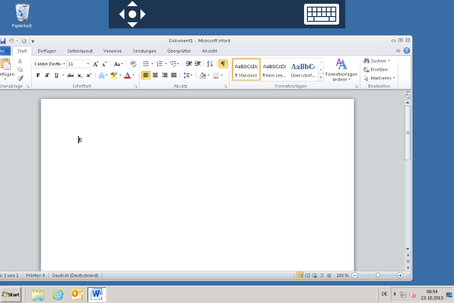Click the clear formatting icon

tap(133, 64)
